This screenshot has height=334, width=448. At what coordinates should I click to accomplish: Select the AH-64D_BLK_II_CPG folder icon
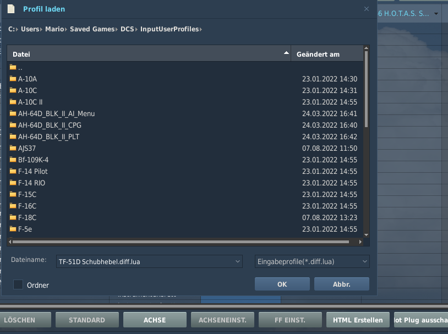pyautogui.click(x=13, y=125)
